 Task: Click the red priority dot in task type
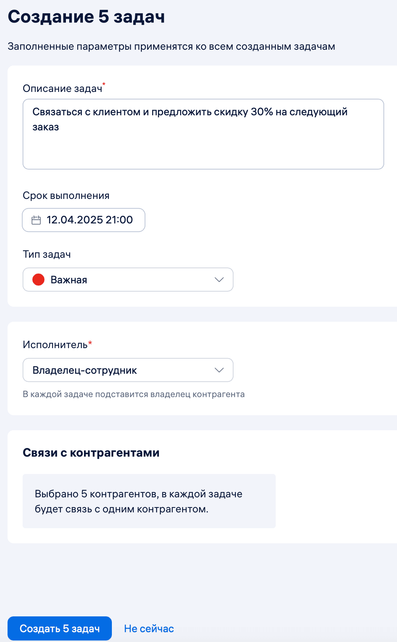[39, 280]
